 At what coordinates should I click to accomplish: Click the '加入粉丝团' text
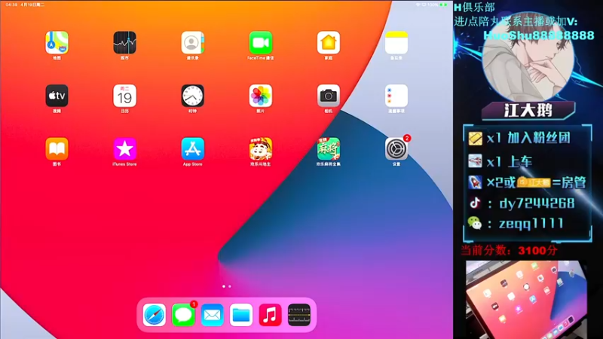click(x=539, y=138)
